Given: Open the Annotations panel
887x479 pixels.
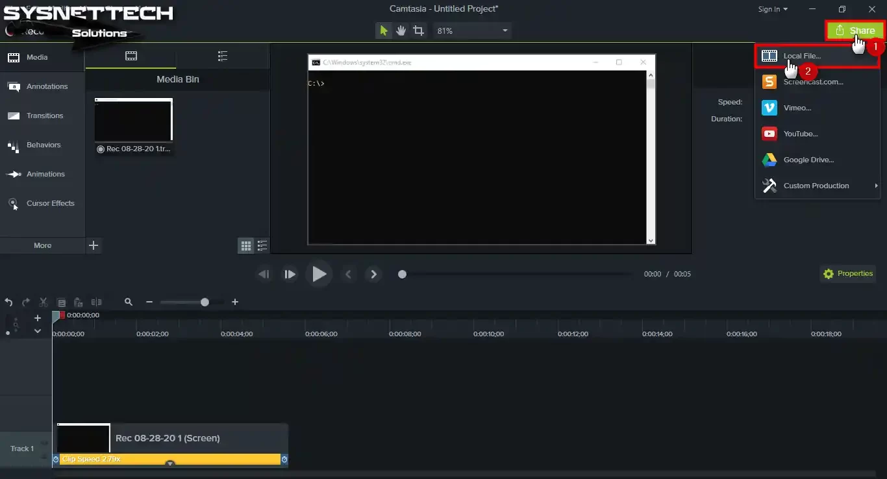Looking at the screenshot, I should 42,86.
